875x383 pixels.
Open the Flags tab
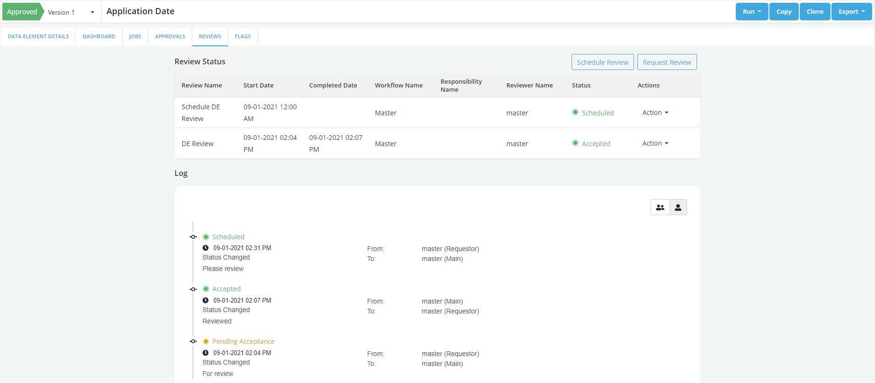tap(242, 36)
